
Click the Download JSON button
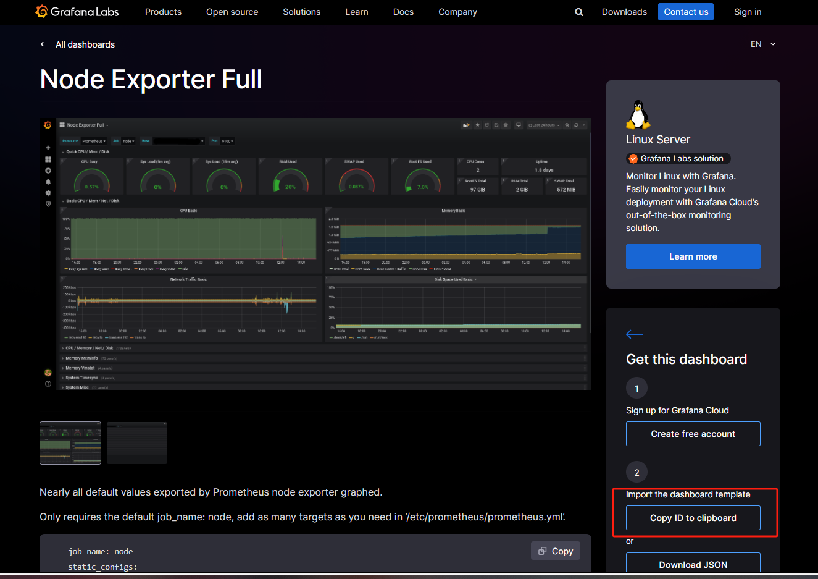[x=693, y=564]
